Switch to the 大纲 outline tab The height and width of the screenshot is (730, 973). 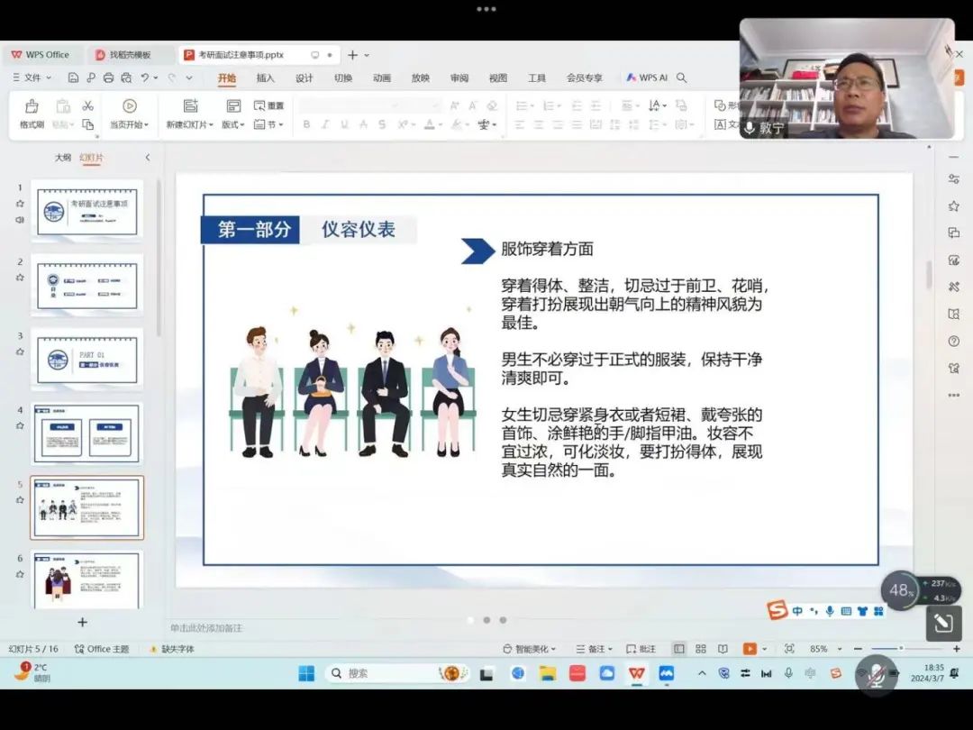(x=62, y=158)
